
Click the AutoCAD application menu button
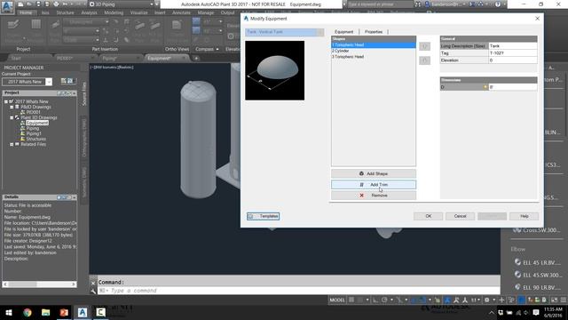click(x=7, y=6)
